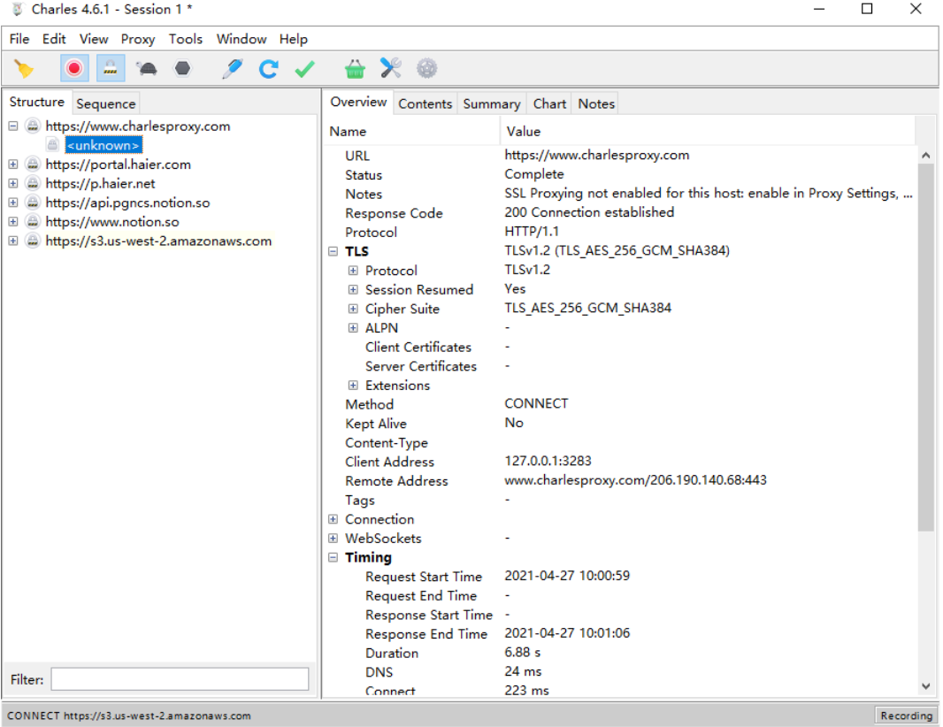Click the Value column header

[x=708, y=131]
